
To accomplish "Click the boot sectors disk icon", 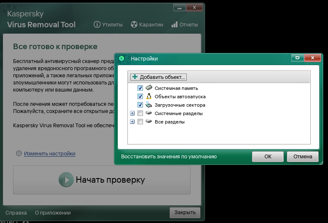I will click(x=149, y=105).
